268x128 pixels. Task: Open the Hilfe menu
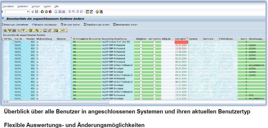pos(56,6)
